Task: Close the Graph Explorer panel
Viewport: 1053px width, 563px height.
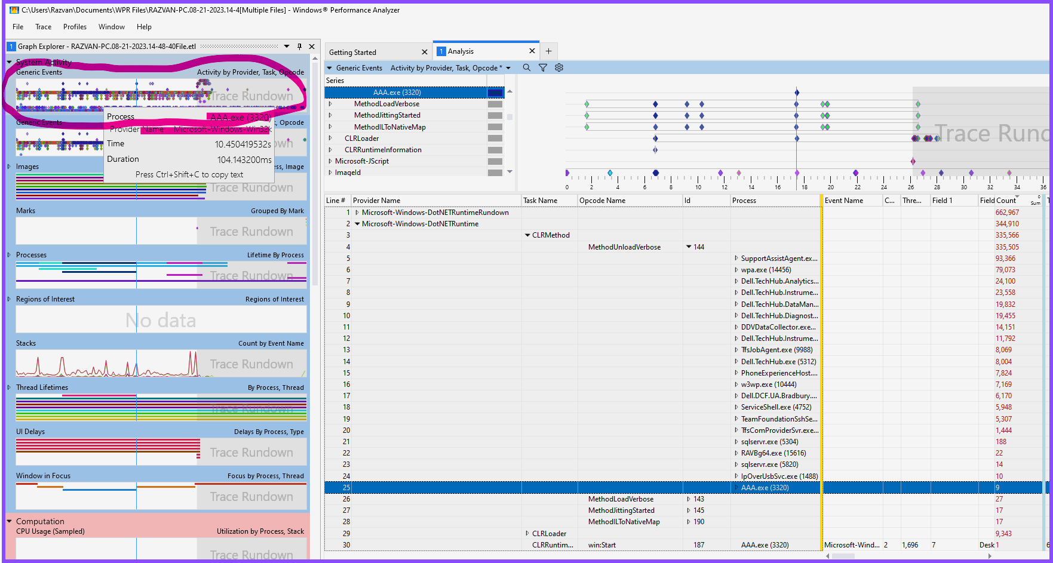Action: point(311,46)
